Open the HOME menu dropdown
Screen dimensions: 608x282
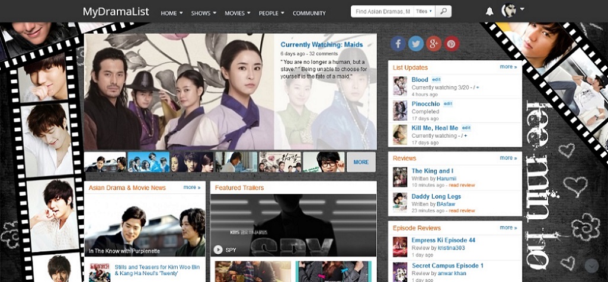coord(172,13)
